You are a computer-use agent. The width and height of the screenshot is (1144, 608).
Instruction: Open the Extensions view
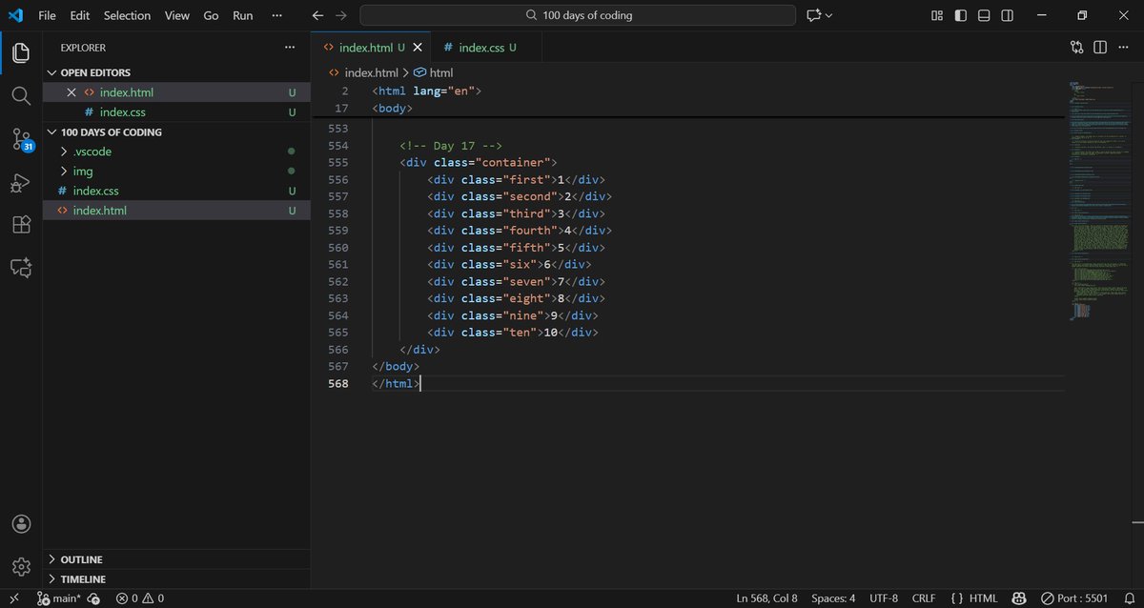(21, 225)
